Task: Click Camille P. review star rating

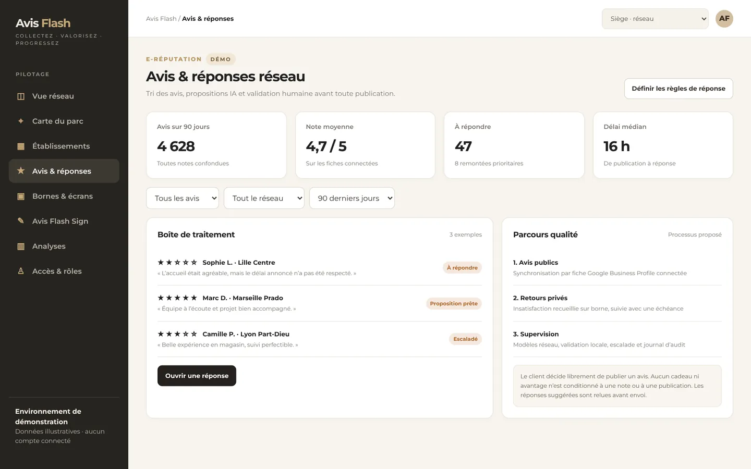Action: tap(177, 334)
